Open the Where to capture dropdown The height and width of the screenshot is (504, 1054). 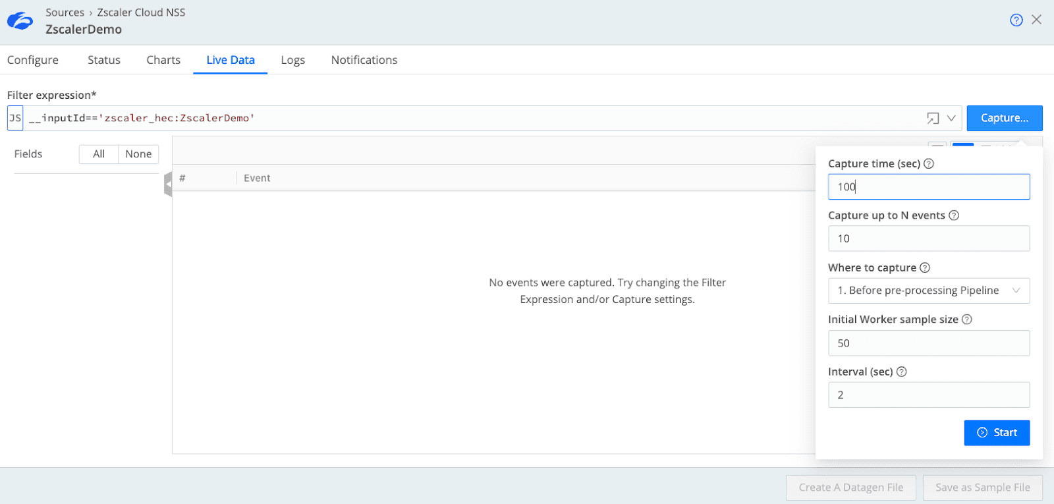click(x=928, y=291)
